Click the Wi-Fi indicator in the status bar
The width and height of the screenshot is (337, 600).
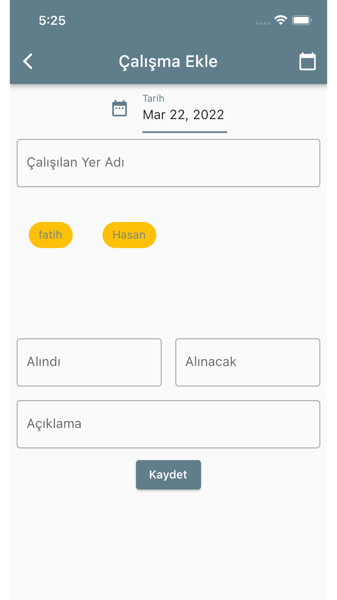point(281,20)
